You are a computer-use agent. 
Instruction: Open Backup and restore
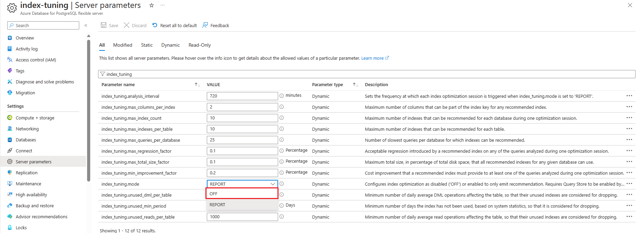coord(34,206)
